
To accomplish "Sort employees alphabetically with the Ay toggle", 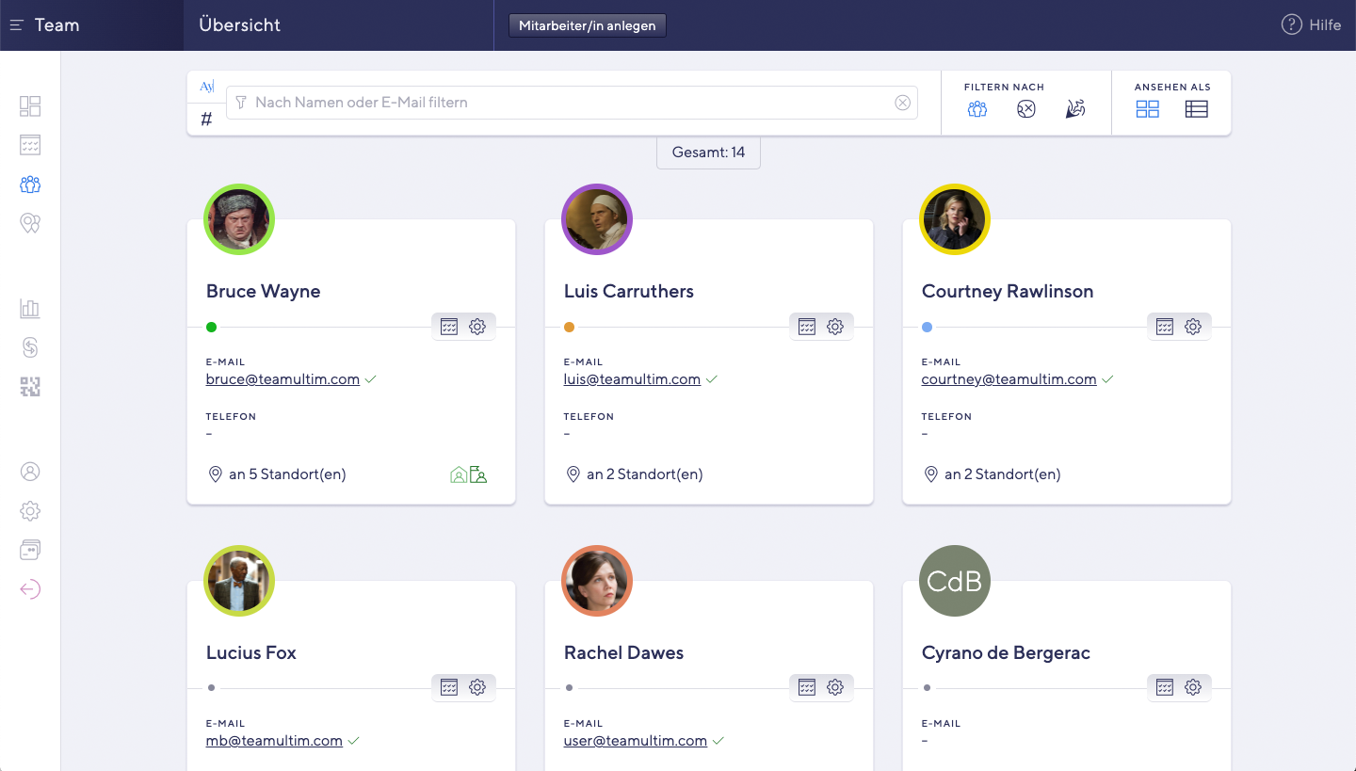I will [x=207, y=87].
